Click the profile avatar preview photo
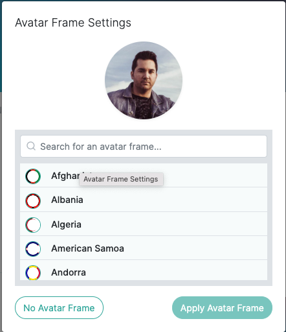This screenshot has height=332, width=286. click(144, 80)
